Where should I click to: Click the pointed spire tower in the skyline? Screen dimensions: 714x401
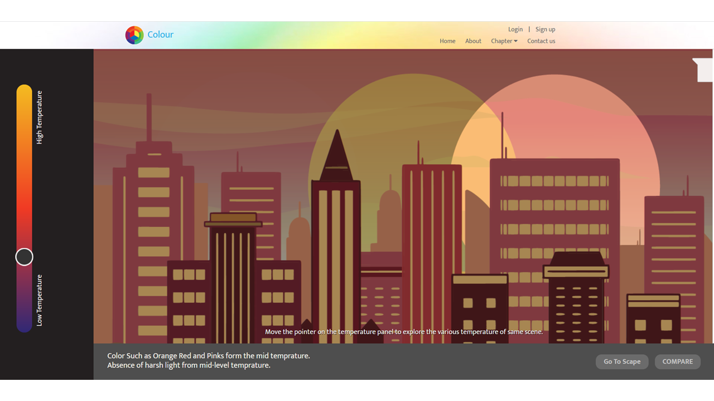336,156
